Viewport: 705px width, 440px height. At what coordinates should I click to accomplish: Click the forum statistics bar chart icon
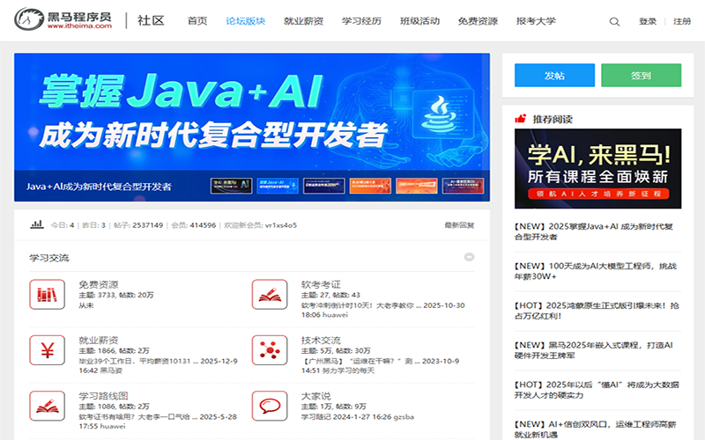point(37,224)
